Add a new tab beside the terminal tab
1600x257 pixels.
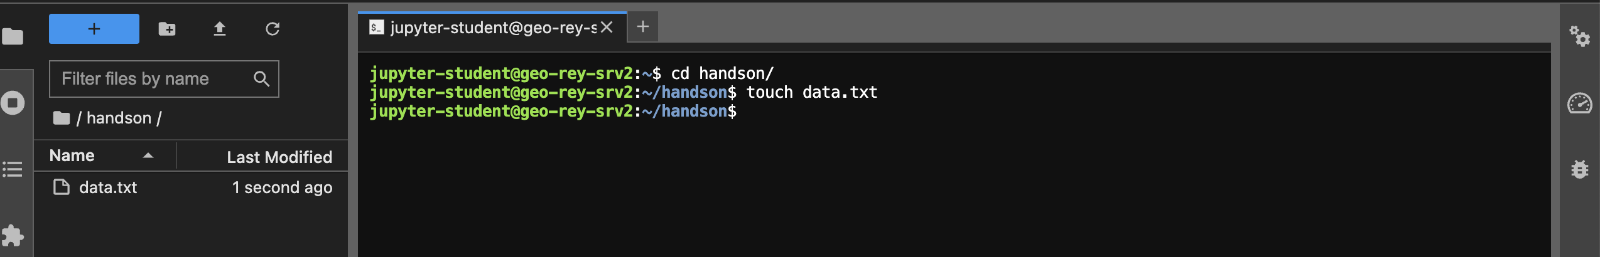click(x=642, y=27)
